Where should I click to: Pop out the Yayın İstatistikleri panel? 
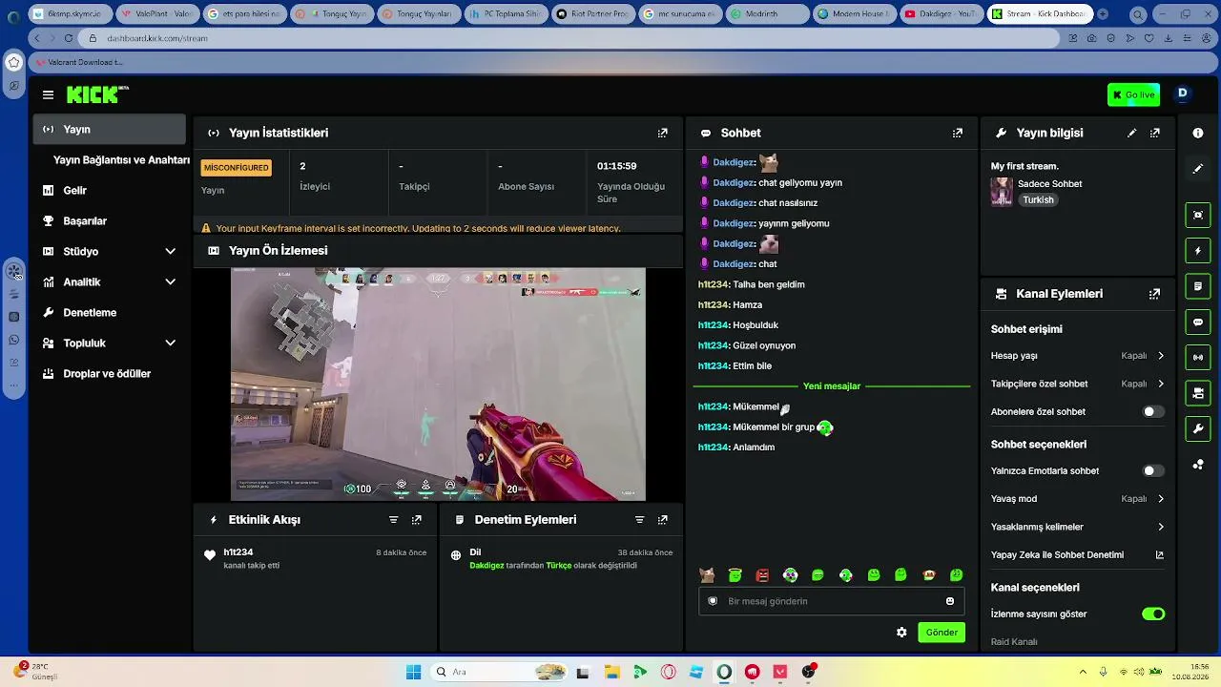662,133
